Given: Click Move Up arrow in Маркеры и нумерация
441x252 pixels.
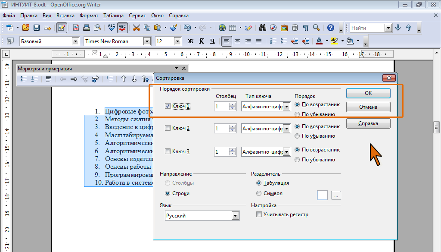Looking at the screenshot, I should [x=124, y=79].
